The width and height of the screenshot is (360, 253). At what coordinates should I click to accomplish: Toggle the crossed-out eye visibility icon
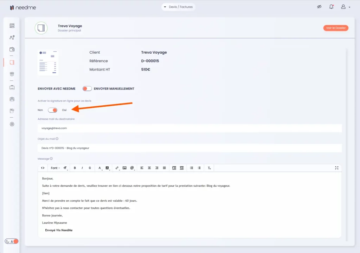319,7
